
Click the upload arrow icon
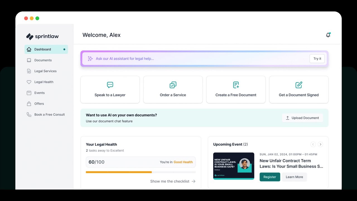(288, 118)
